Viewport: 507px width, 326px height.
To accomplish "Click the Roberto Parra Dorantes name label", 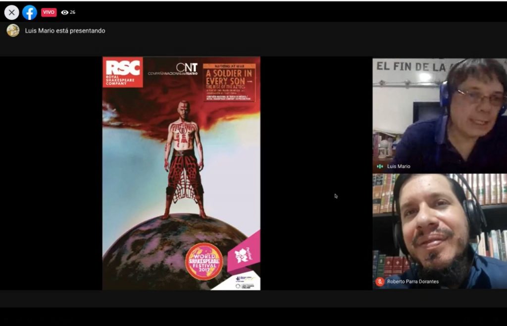I will click(x=413, y=281).
